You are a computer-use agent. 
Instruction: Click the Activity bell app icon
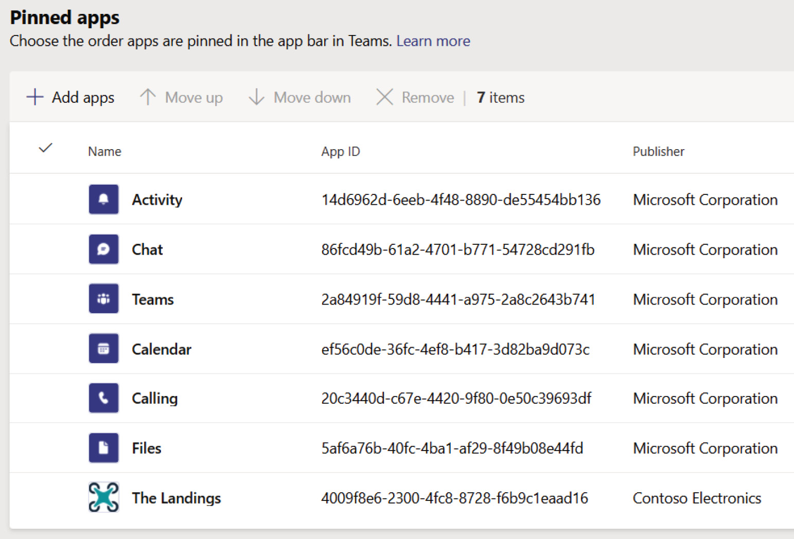coord(103,199)
